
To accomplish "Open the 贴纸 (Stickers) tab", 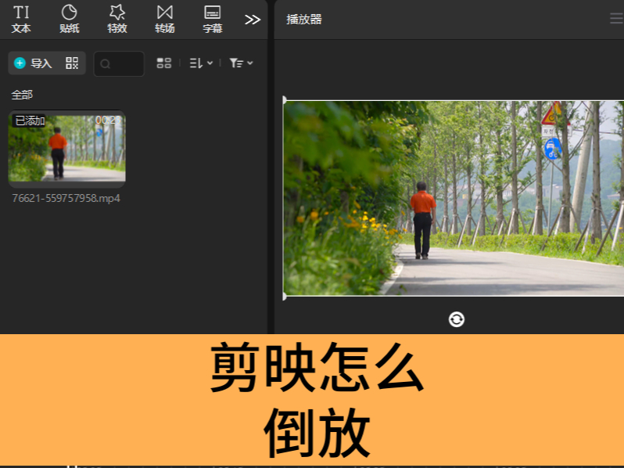I will pos(70,19).
